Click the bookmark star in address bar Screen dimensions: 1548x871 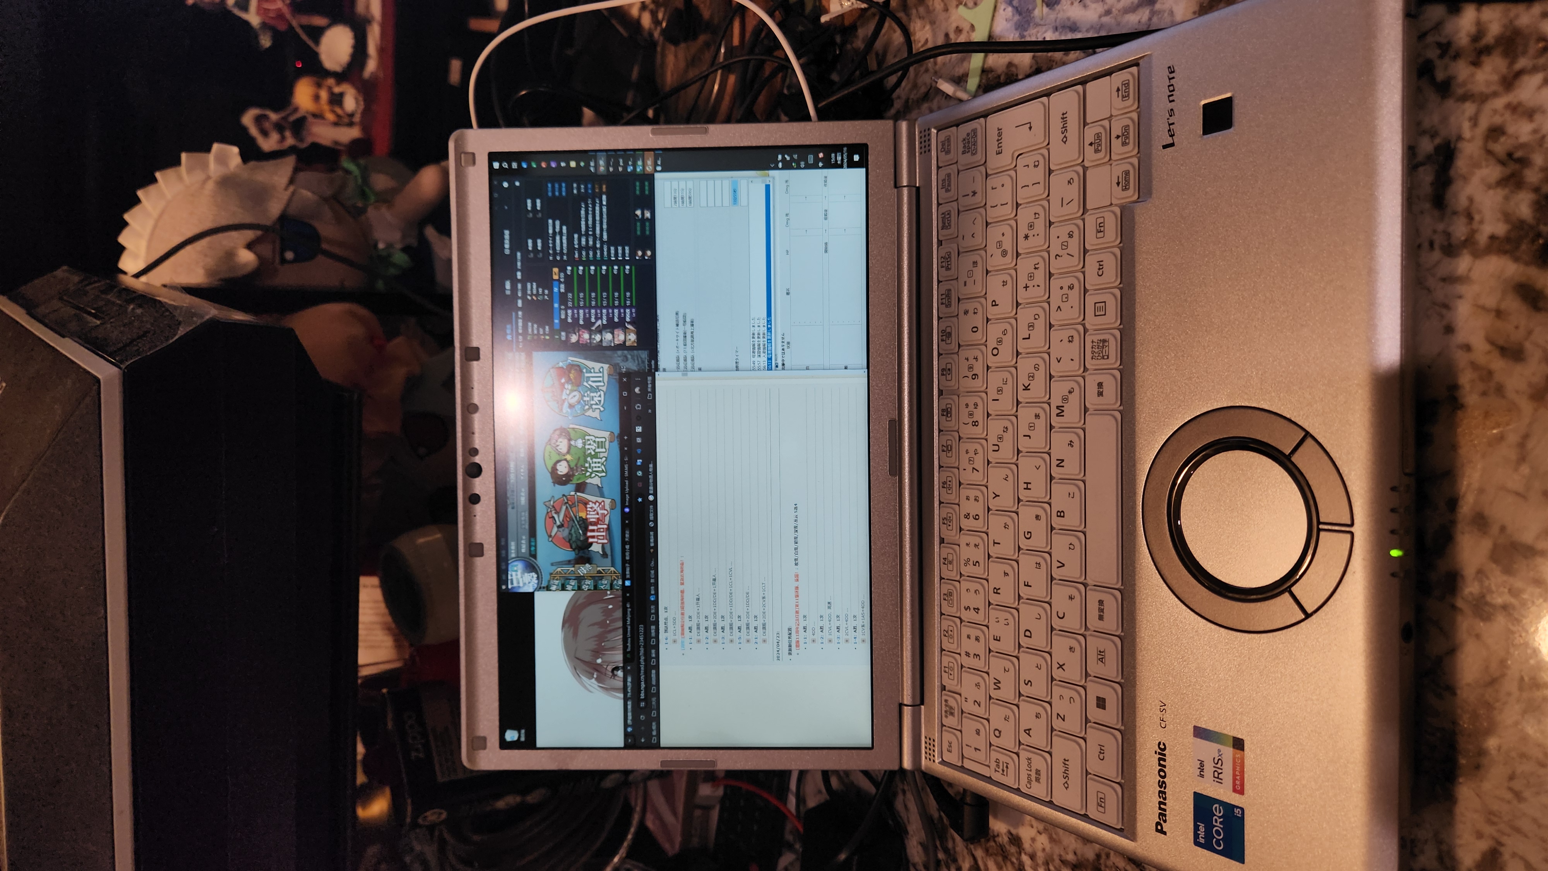640,500
